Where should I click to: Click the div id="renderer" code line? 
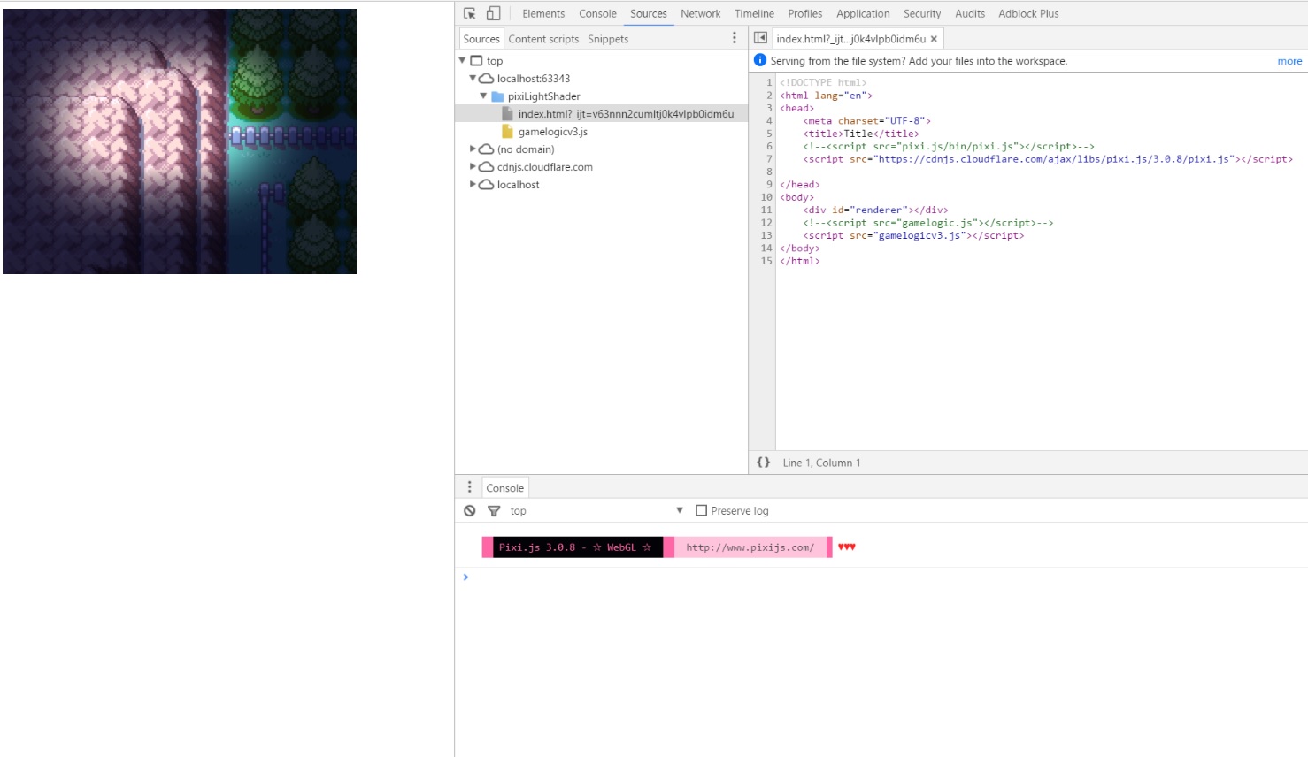coord(875,210)
